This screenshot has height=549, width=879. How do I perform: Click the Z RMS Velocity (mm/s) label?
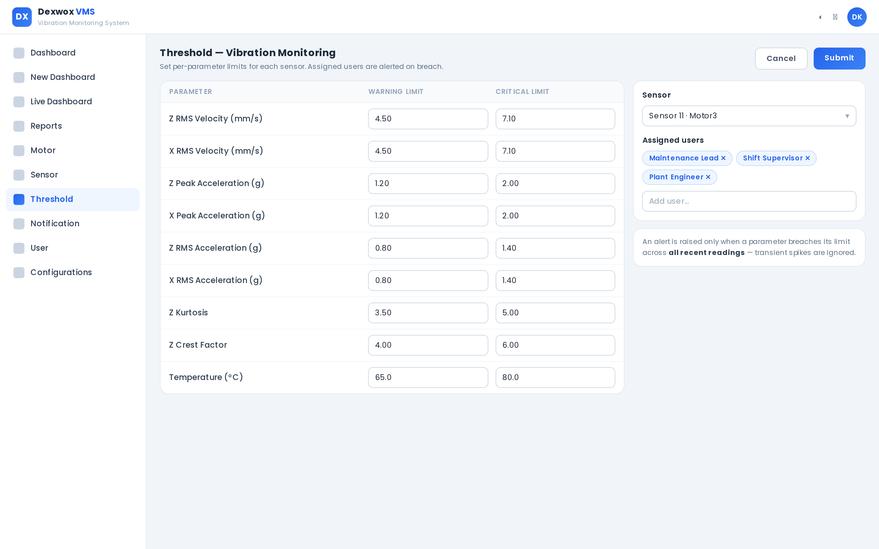coord(215,119)
